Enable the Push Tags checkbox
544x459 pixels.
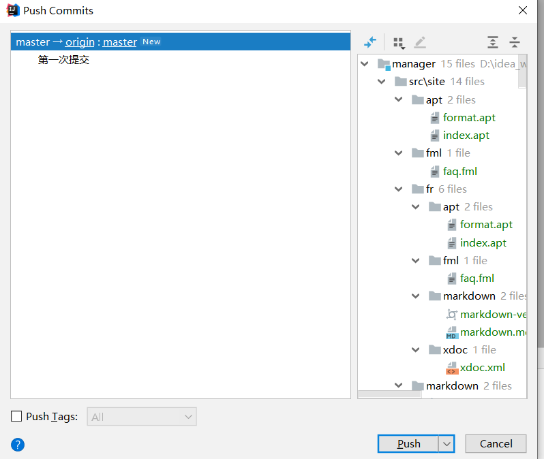[16, 416]
